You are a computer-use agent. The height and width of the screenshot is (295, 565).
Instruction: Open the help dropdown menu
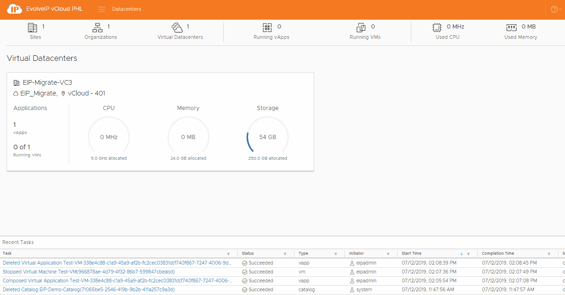coord(556,9)
